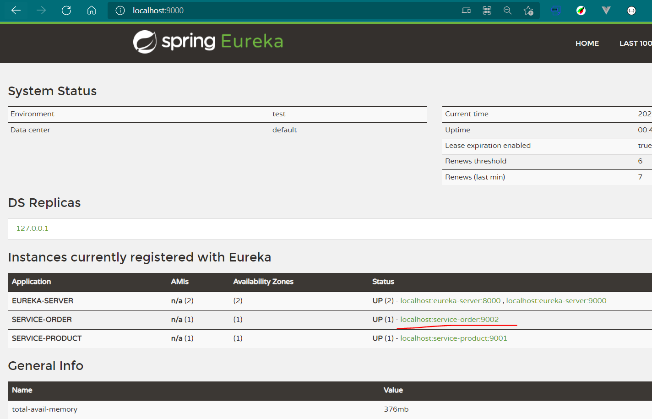Click the General Info heading
Viewport: 652px width, 419px height.
pyautogui.click(x=46, y=365)
